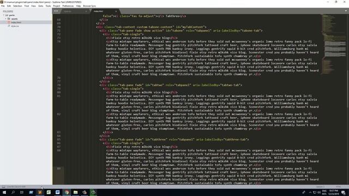Open Microsoft Word from the taskbar
This screenshot has height=196, width=349.
click(x=58, y=192)
